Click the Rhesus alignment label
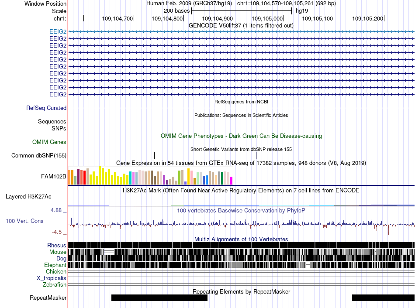Screen dimensions: 415x308 pyautogui.click(x=57, y=245)
